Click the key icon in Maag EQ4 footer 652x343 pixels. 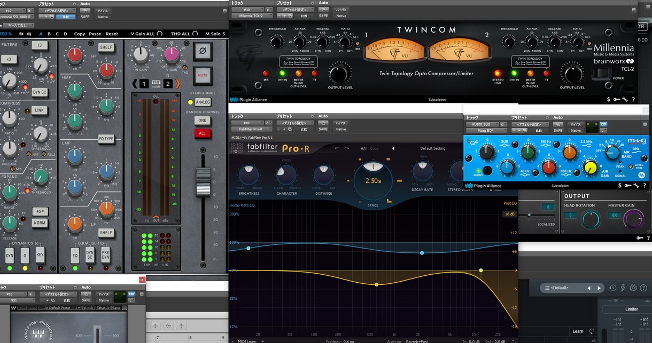(x=628, y=186)
